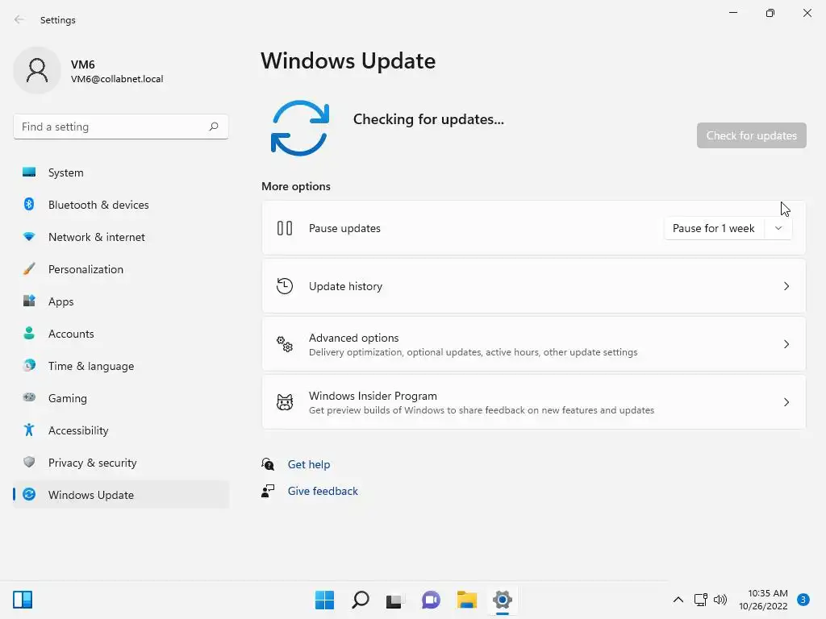Click the Network wifi icon in sidebar
The width and height of the screenshot is (826, 619).
tap(29, 237)
